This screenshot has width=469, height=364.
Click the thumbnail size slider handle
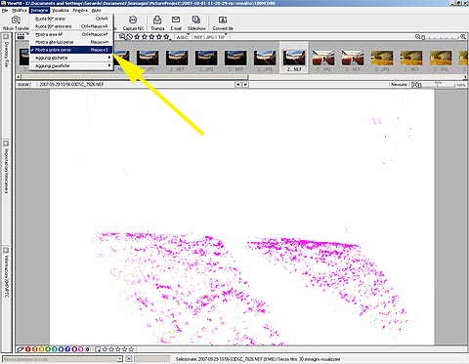423,38
